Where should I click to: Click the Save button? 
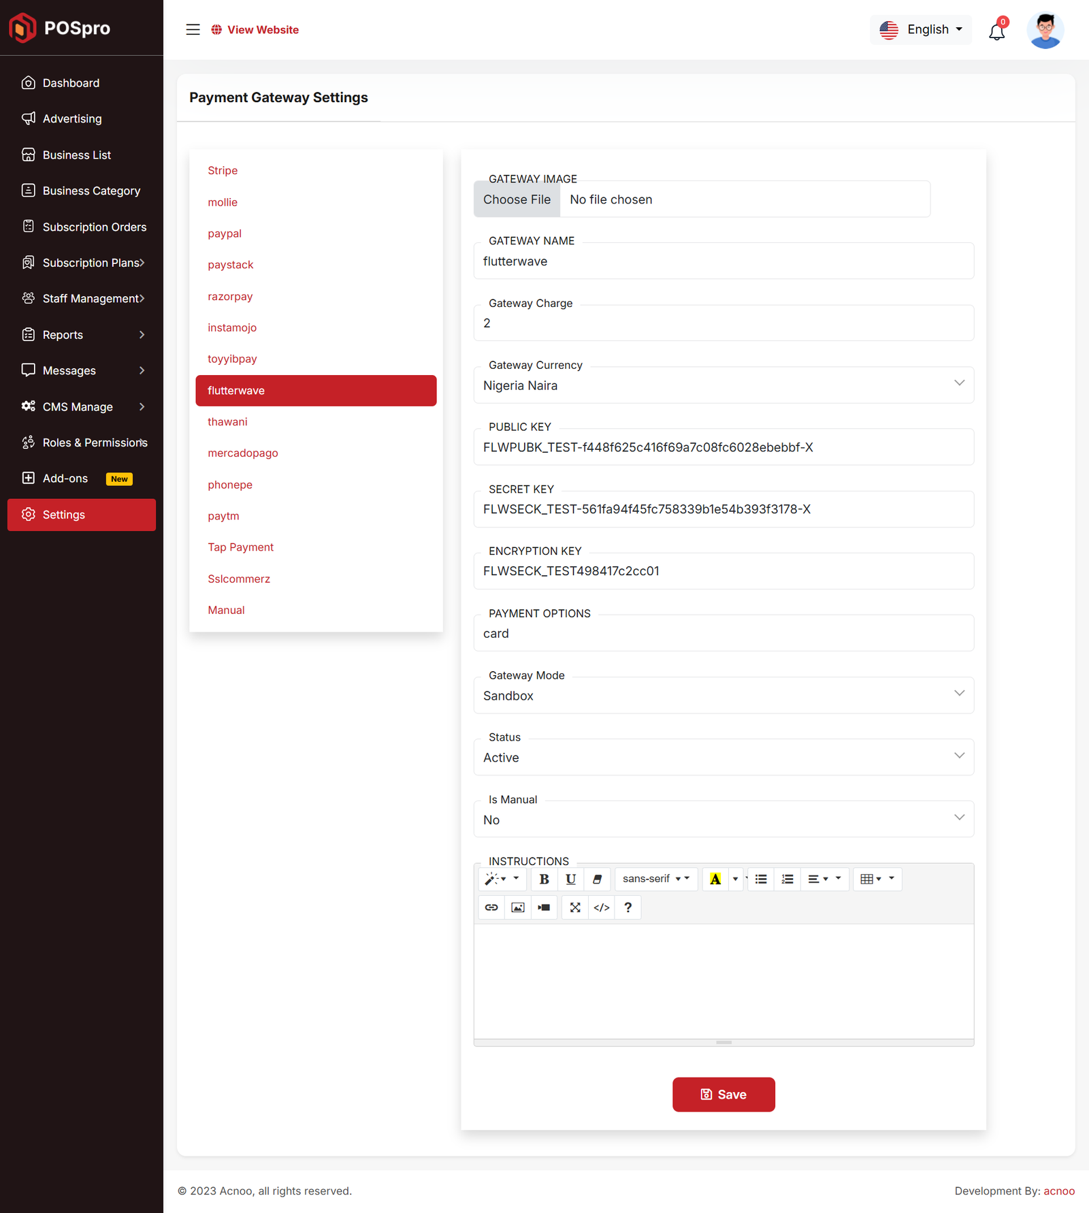pyautogui.click(x=724, y=1095)
